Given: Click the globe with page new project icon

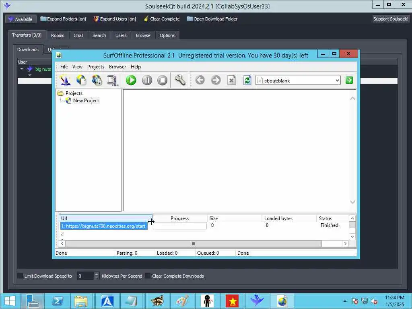Looking at the screenshot, I should [x=81, y=80].
